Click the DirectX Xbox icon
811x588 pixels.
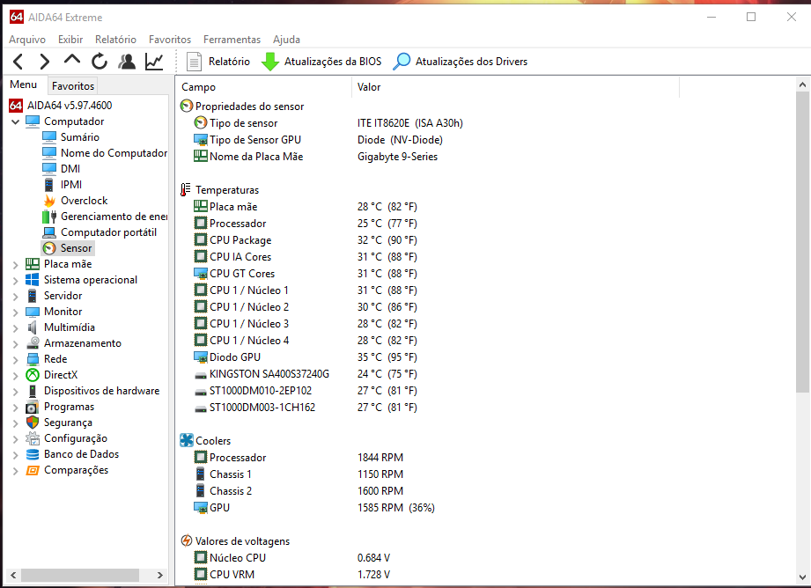pyautogui.click(x=33, y=375)
